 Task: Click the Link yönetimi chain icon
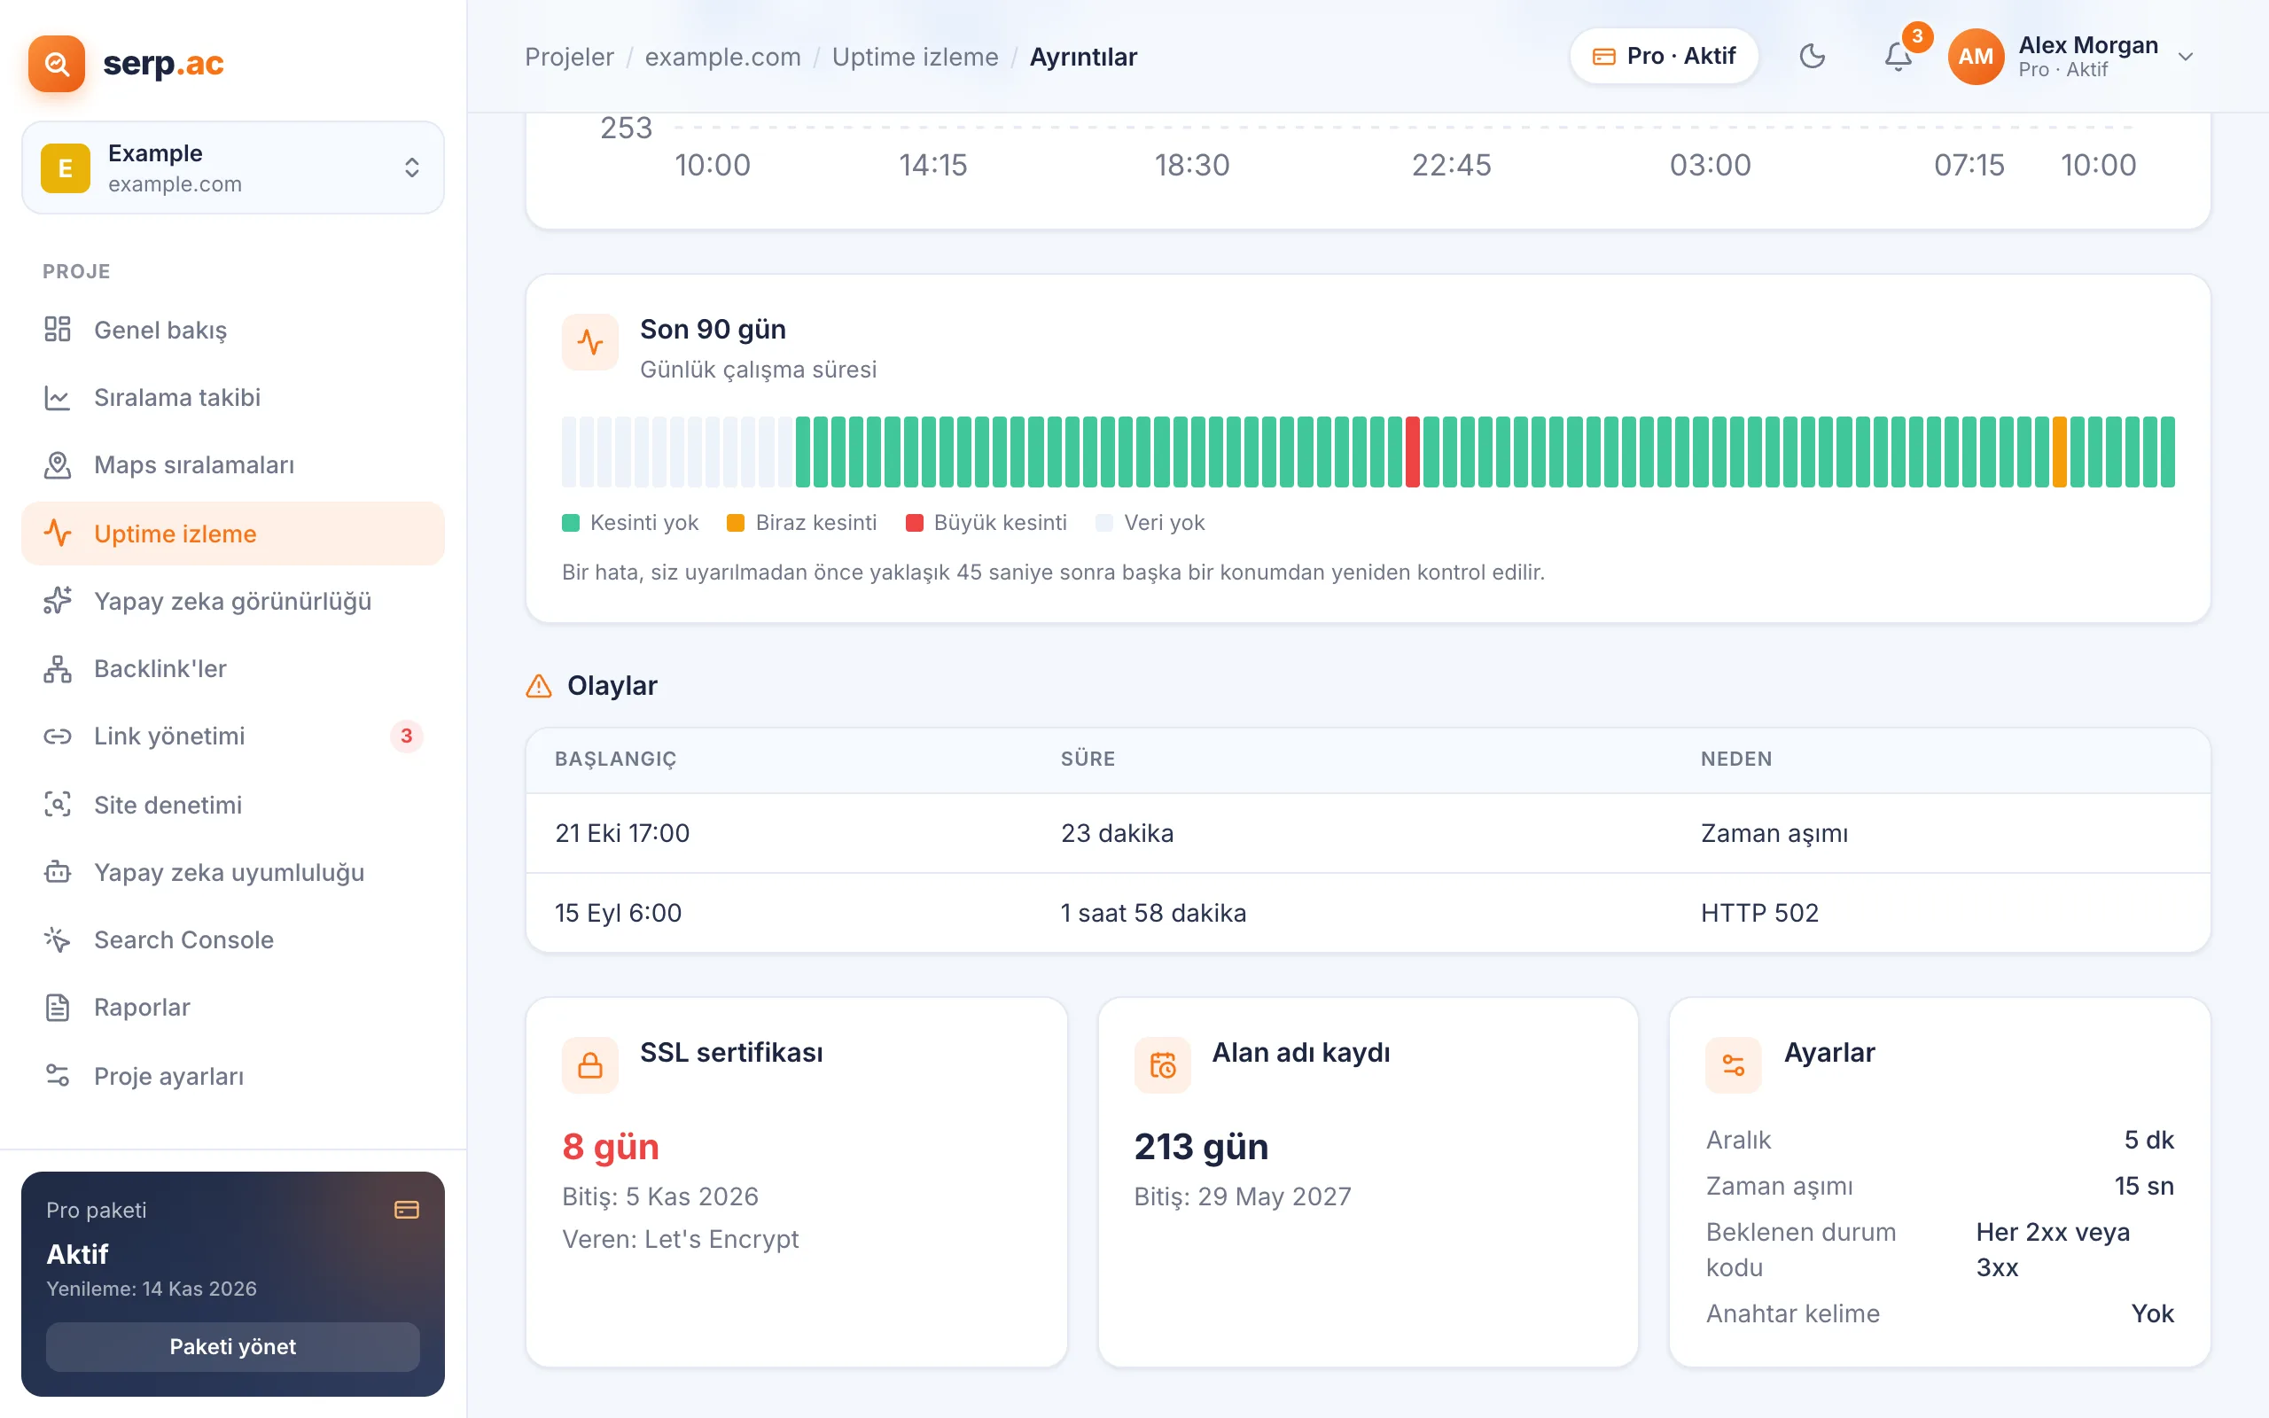click(58, 736)
